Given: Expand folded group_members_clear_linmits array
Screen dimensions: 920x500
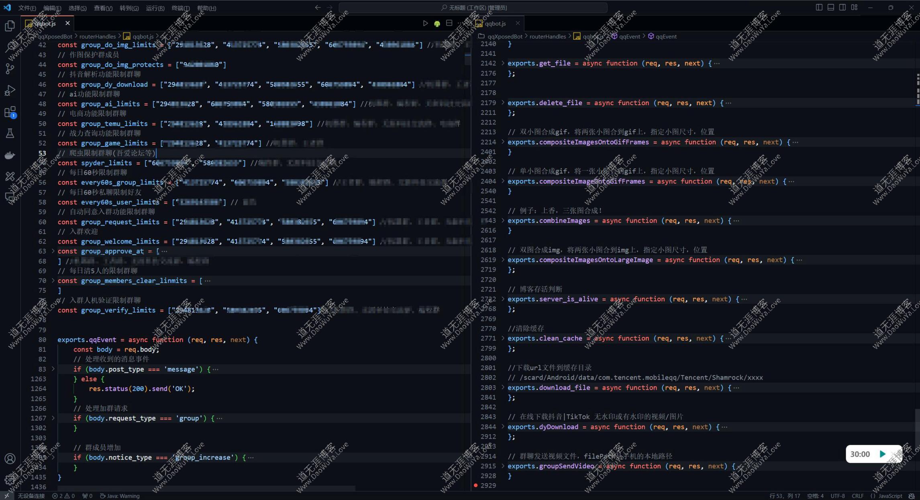Looking at the screenshot, I should [x=53, y=280].
